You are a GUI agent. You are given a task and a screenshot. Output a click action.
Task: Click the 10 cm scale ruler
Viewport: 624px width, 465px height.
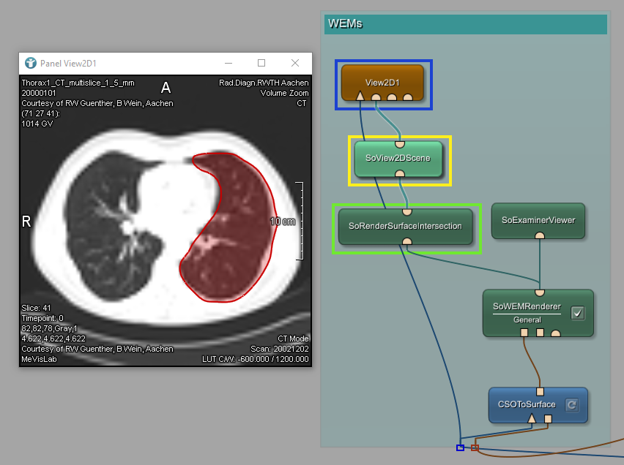click(299, 221)
